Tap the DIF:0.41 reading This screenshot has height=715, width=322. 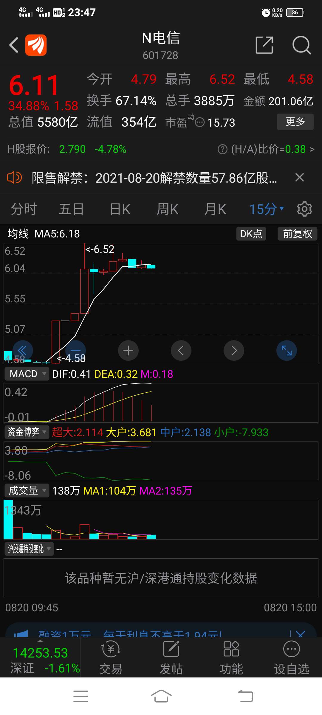tap(71, 374)
